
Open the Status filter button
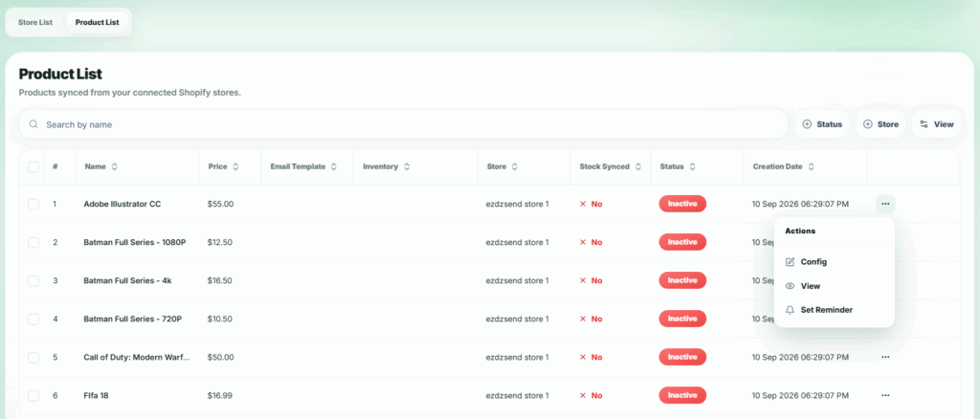pyautogui.click(x=822, y=124)
